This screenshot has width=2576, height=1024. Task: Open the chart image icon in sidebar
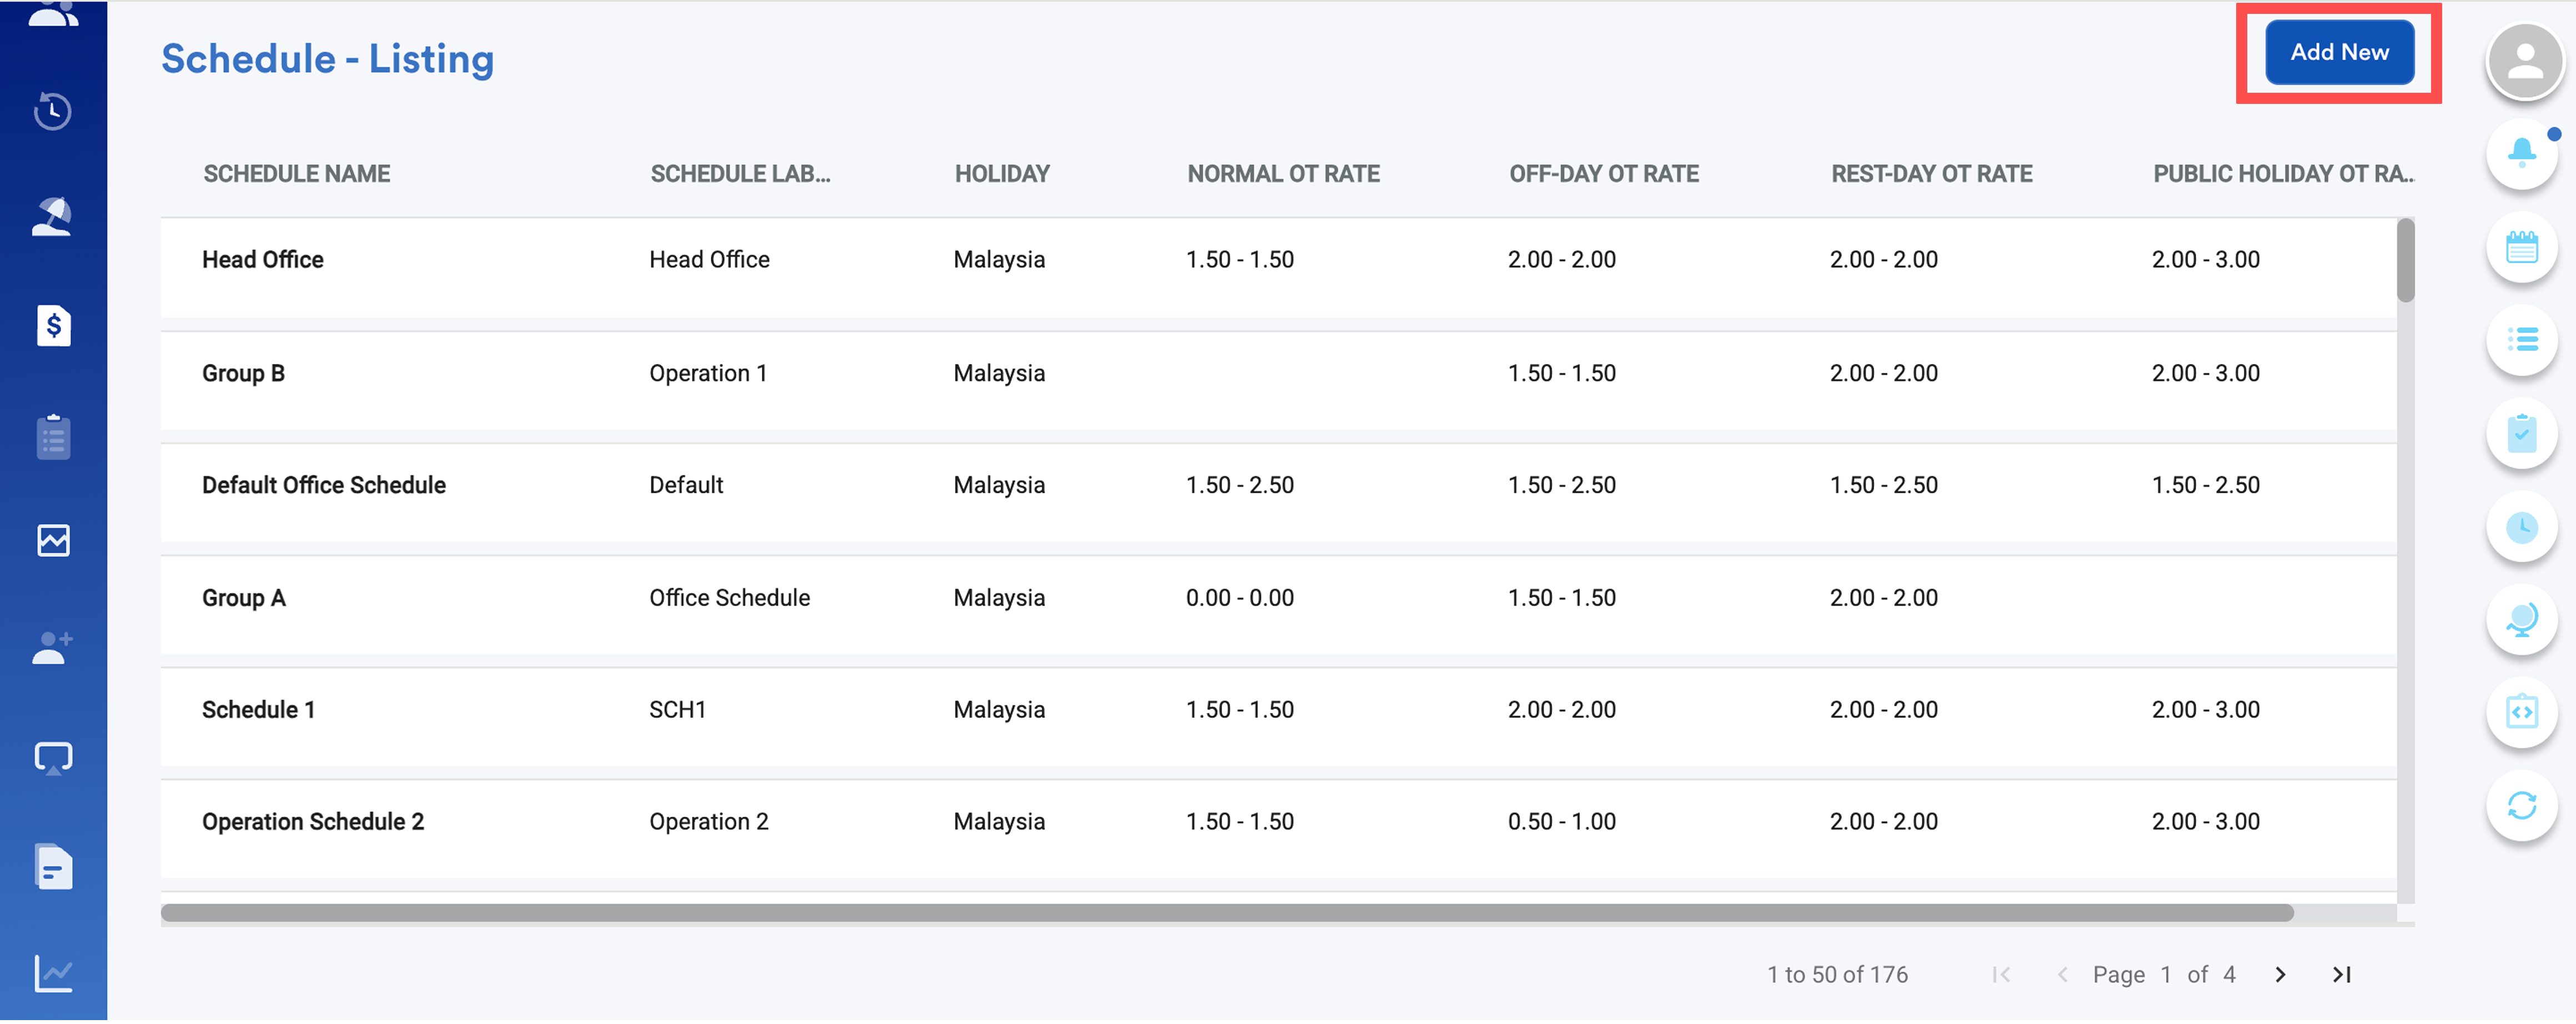[x=53, y=541]
